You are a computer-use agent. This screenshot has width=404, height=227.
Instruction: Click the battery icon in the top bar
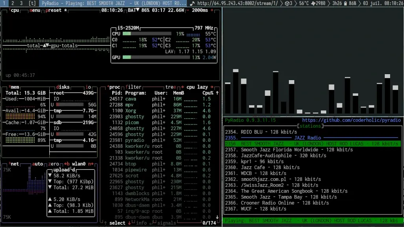point(345,3)
